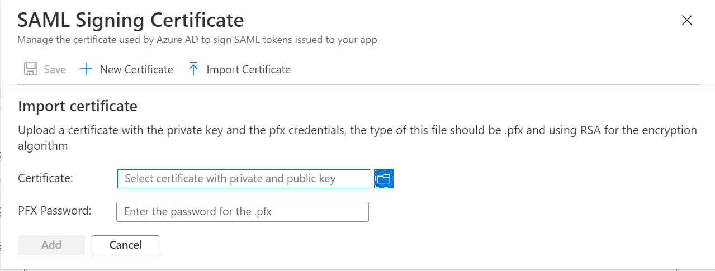This screenshot has width=715, height=271.
Task: Focus the Select certificate input field
Action: click(x=243, y=179)
